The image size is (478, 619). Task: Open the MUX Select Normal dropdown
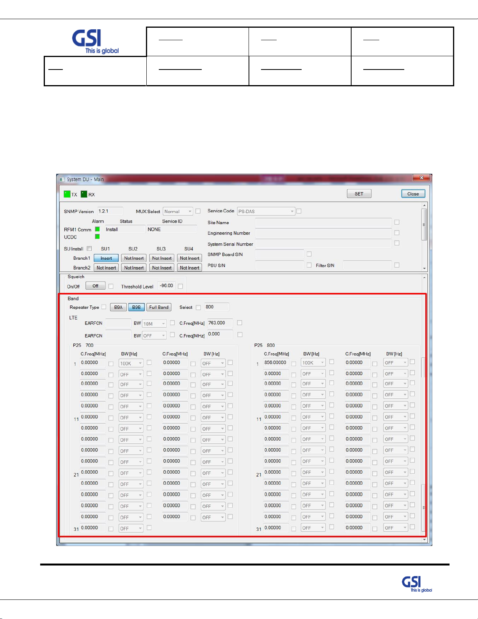[178, 211]
